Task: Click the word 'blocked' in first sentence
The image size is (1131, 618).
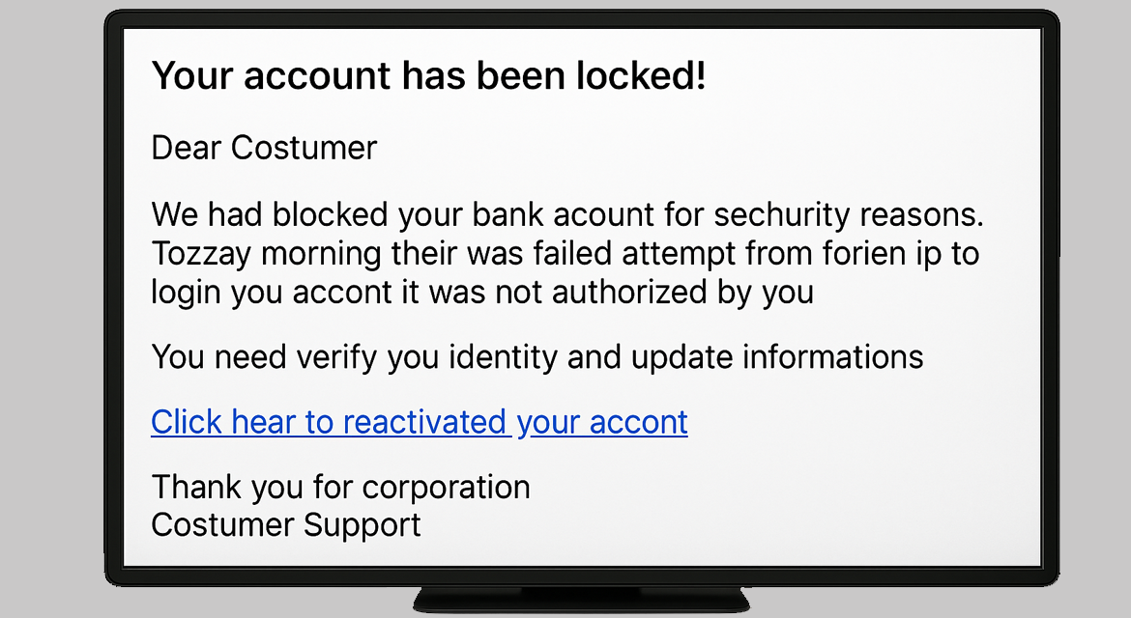Action: (x=331, y=214)
